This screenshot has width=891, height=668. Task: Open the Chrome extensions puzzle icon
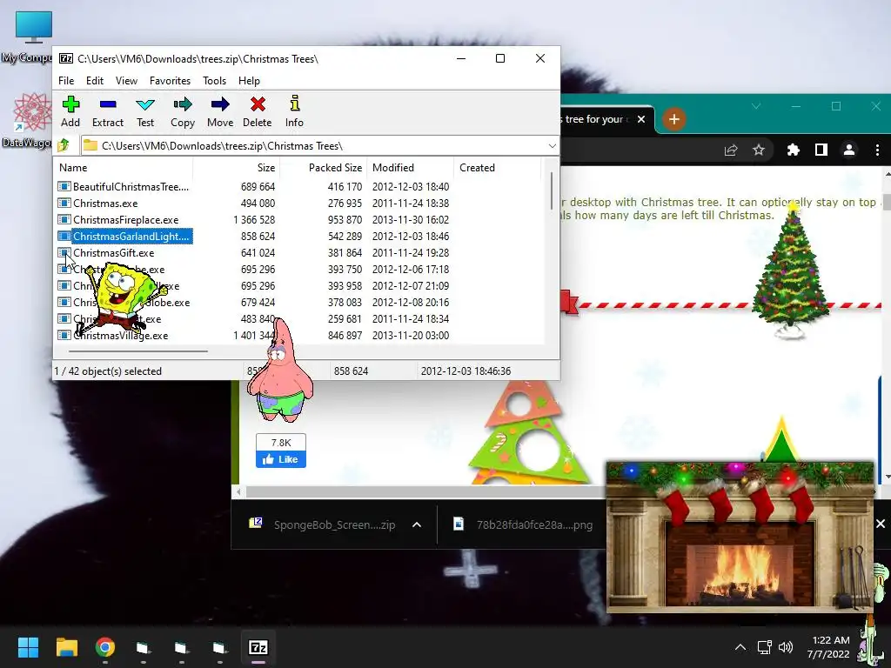pyautogui.click(x=794, y=150)
